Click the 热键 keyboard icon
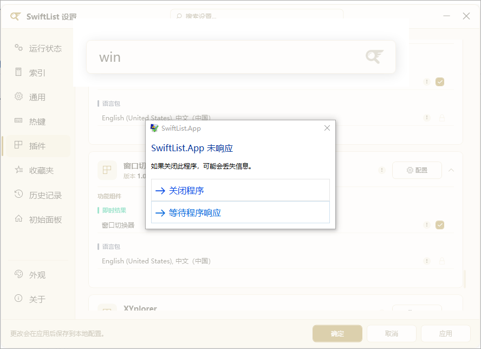 (x=18, y=120)
